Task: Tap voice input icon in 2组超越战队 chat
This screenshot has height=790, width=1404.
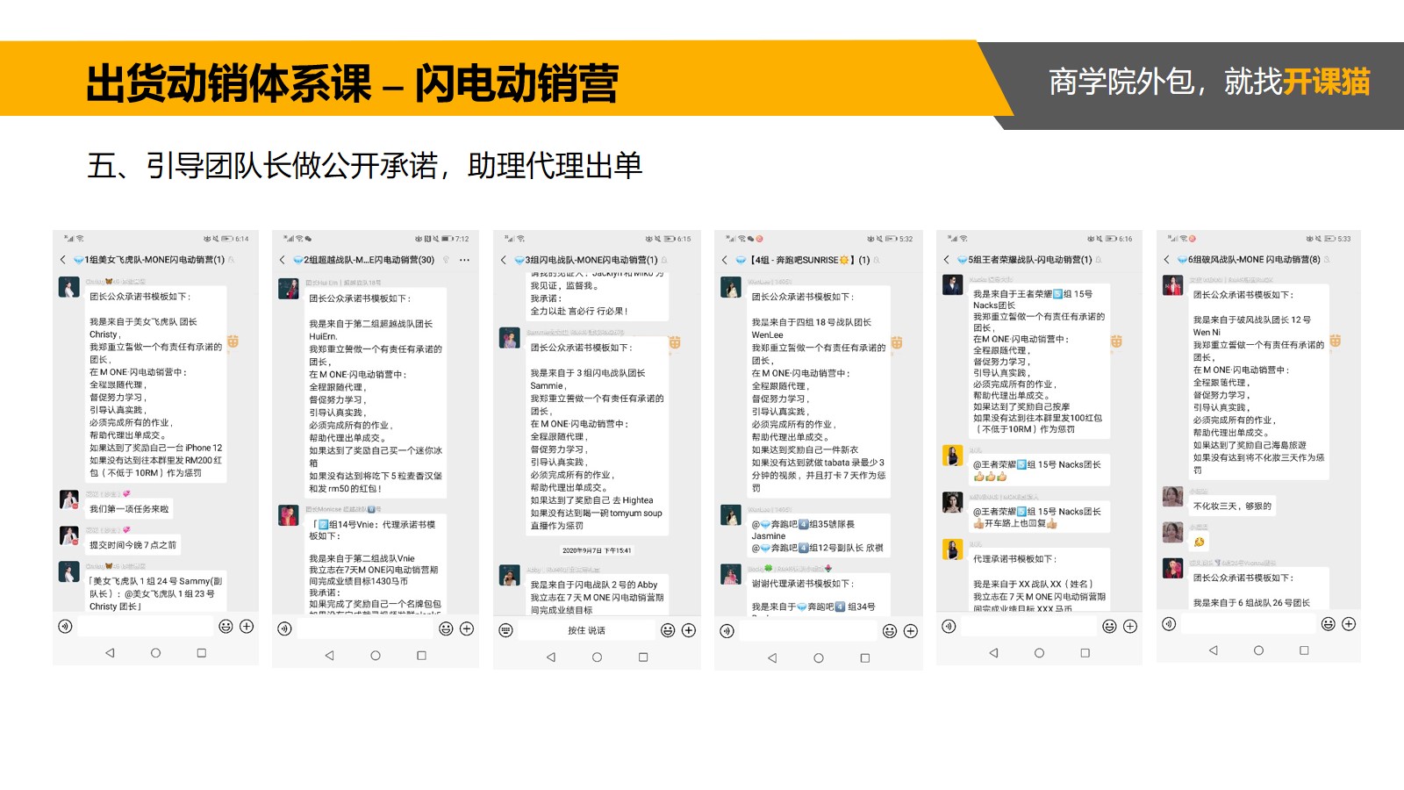Action: [284, 628]
